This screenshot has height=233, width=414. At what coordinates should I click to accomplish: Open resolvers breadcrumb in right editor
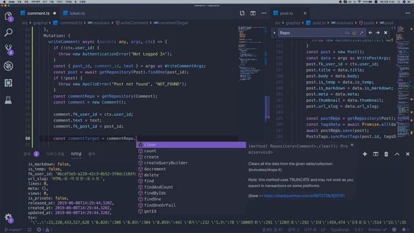click(342, 23)
